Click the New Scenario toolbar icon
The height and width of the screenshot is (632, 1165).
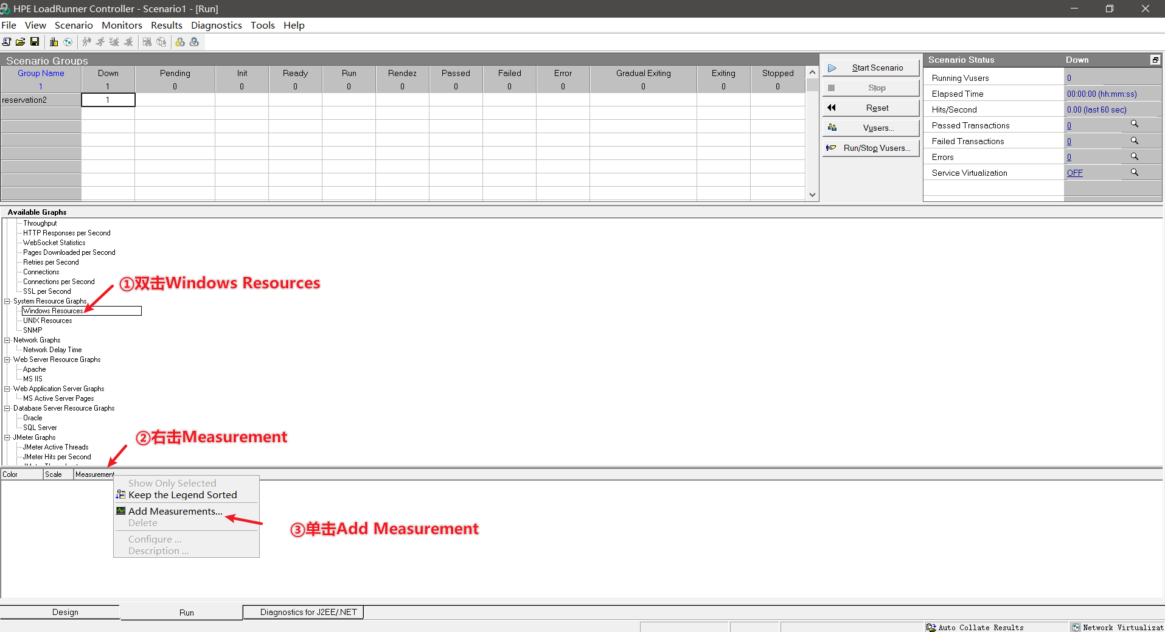[x=7, y=42]
